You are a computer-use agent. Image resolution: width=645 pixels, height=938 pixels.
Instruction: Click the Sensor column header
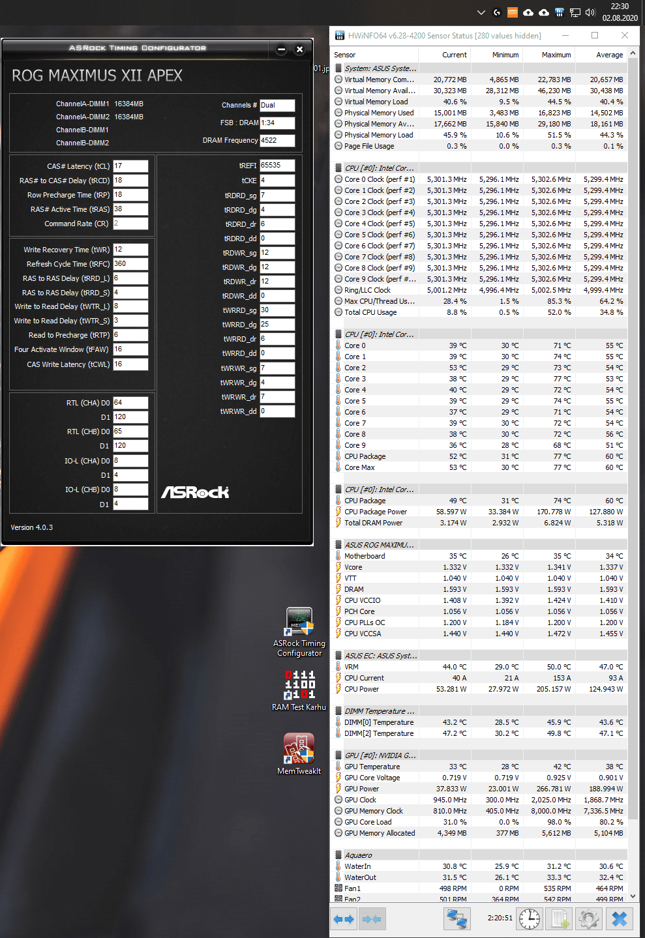(x=374, y=55)
